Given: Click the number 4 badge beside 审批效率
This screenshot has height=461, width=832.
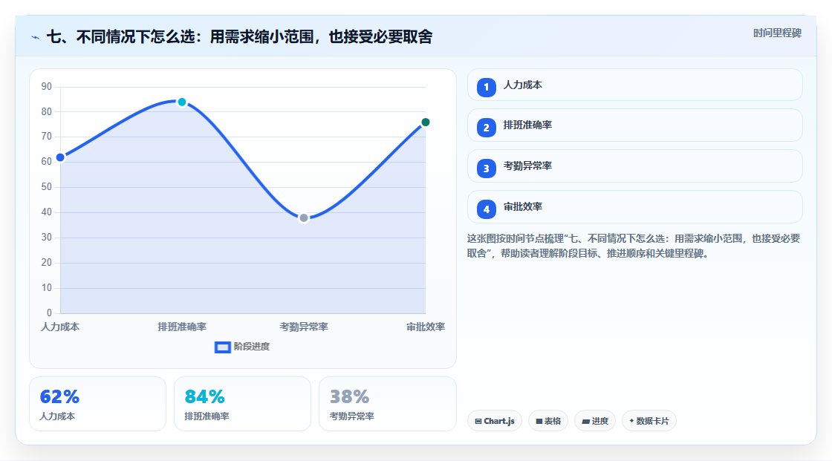Looking at the screenshot, I should pyautogui.click(x=486, y=209).
